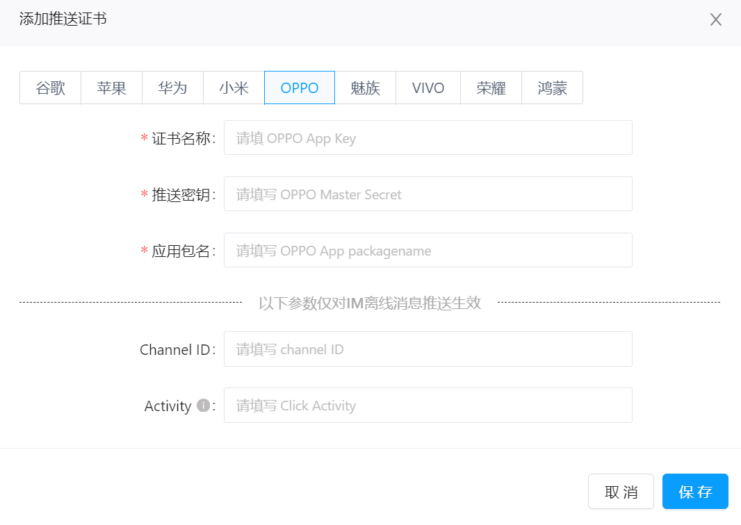Close the 添加推送证书 dialog
Viewport: 741px width, 525px height.
tap(716, 19)
